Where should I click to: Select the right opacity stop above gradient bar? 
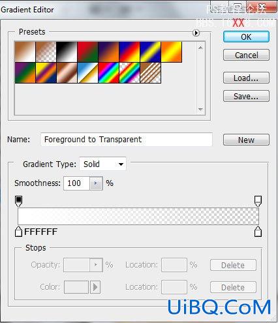click(258, 201)
